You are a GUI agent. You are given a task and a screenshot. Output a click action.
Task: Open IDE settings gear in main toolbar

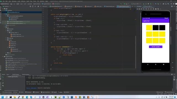(174, 4)
